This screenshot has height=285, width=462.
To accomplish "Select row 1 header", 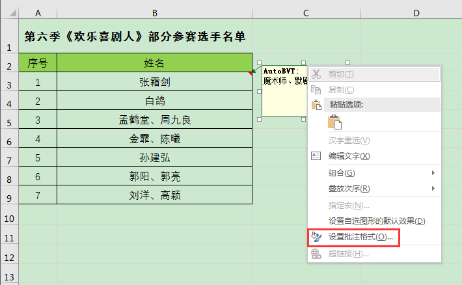I will click(x=9, y=36).
